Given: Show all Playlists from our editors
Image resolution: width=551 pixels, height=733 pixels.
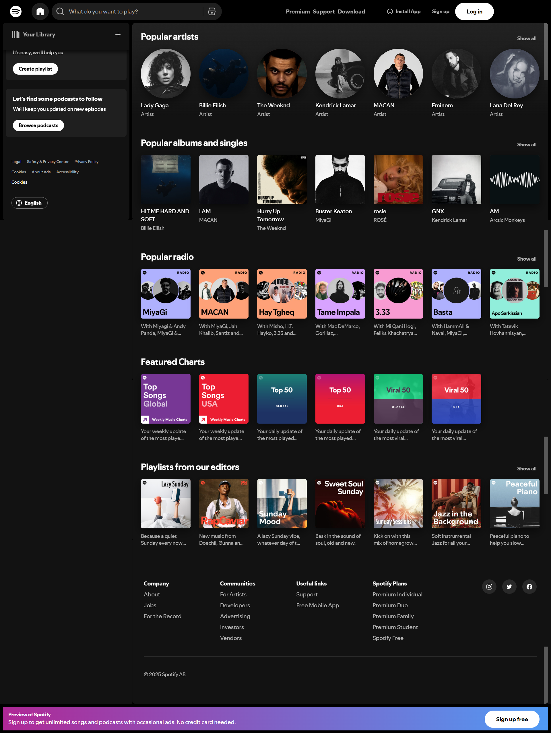Looking at the screenshot, I should 527,469.
